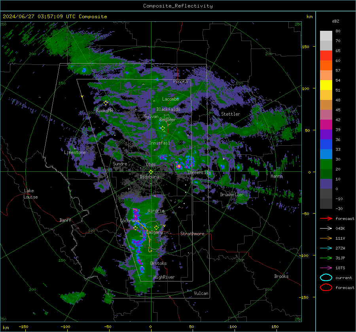
Task: Click the 80 dBZ legend value
Action: click(x=338, y=31)
